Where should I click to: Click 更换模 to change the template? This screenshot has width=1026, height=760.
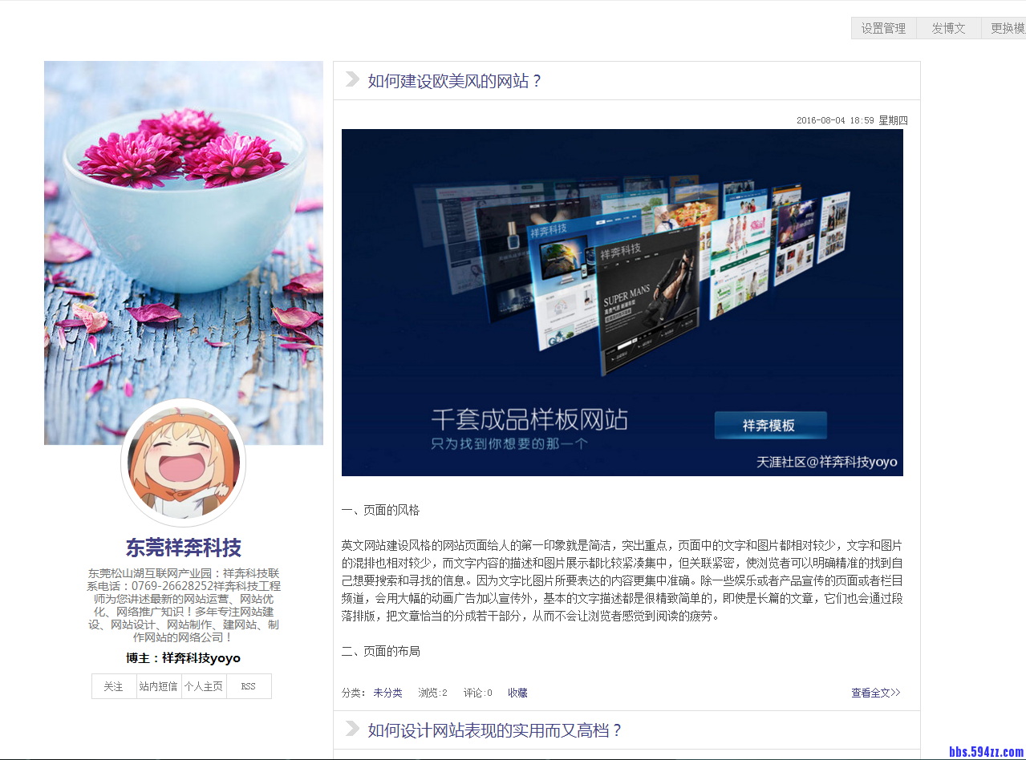pyautogui.click(x=1008, y=28)
